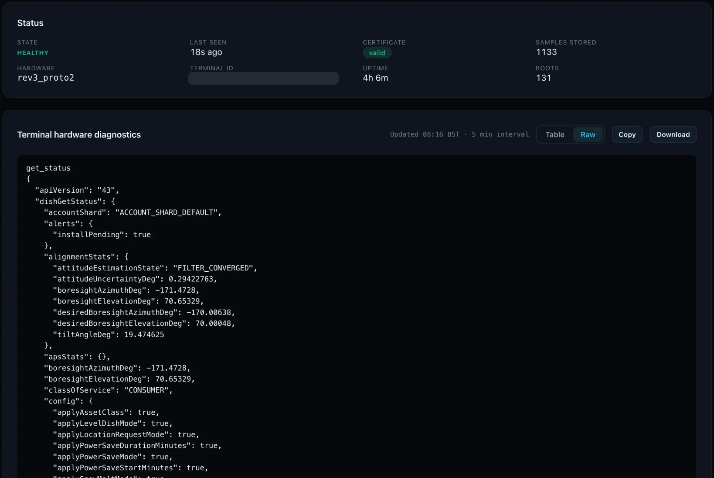This screenshot has width=714, height=478.
Task: Click the Updated 08:16 BST timestamp
Action: pyautogui.click(x=425, y=134)
